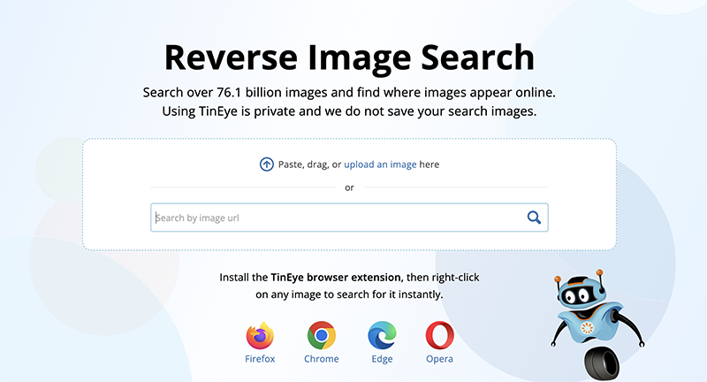Viewport: 707px width, 382px height.
Task: Select the Opera browser icon
Action: 439,335
